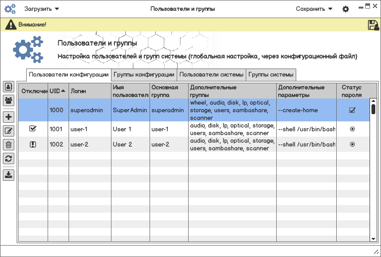Switch to Пользователи конфигурации tab
This screenshot has height=257, width=381.
pos(69,75)
